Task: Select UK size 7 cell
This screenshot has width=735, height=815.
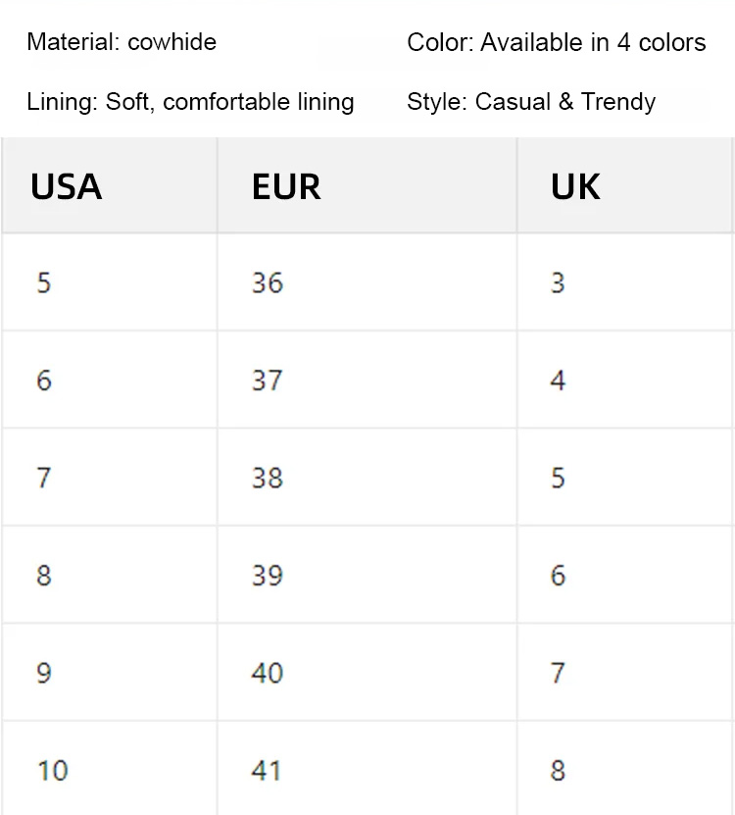Action: tap(558, 673)
